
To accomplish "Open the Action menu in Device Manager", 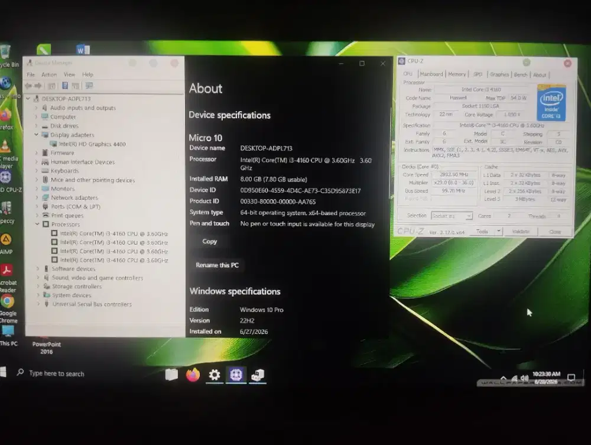I will coord(49,74).
